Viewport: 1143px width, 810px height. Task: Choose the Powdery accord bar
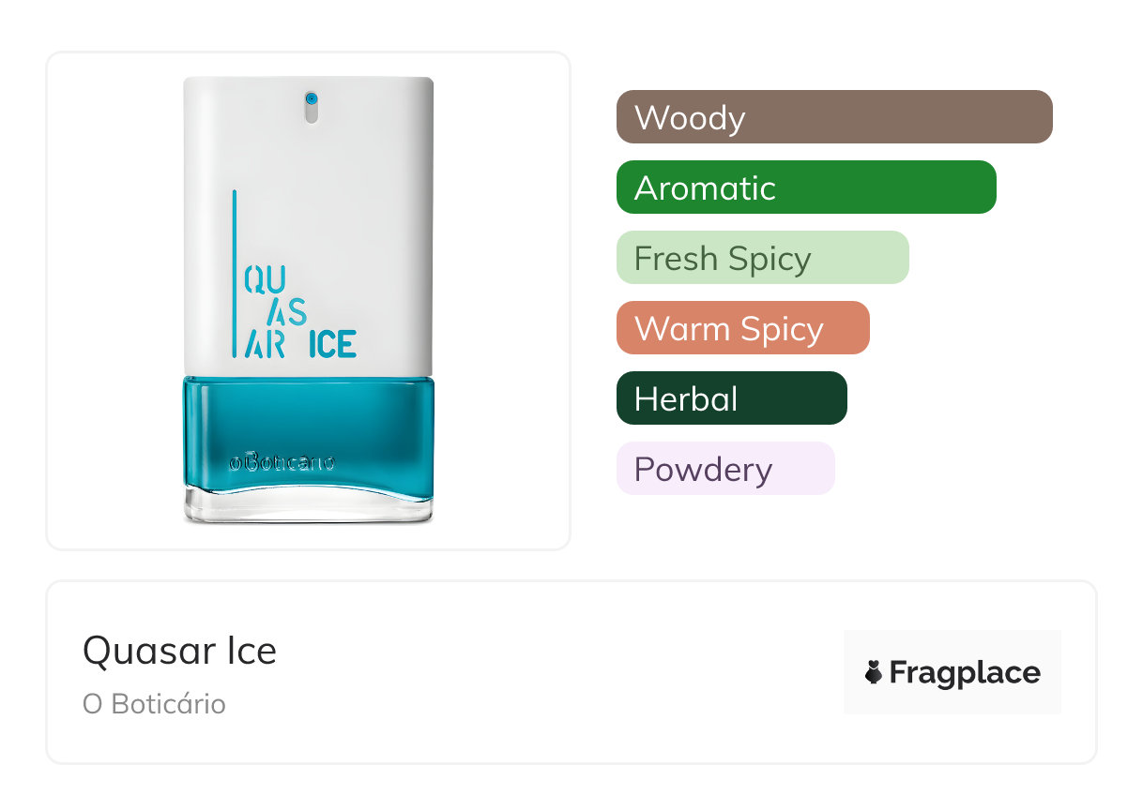(x=724, y=469)
